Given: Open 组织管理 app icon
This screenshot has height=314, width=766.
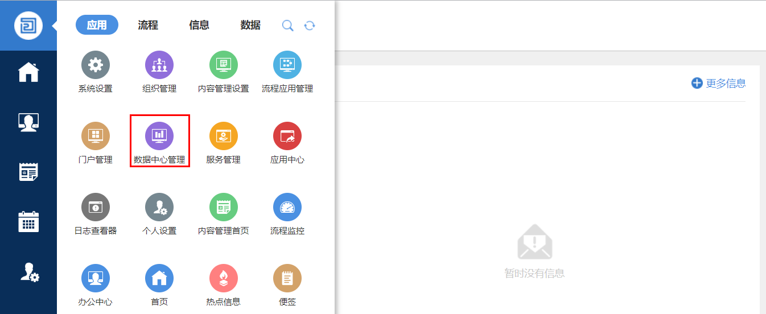Looking at the screenshot, I should tap(159, 65).
